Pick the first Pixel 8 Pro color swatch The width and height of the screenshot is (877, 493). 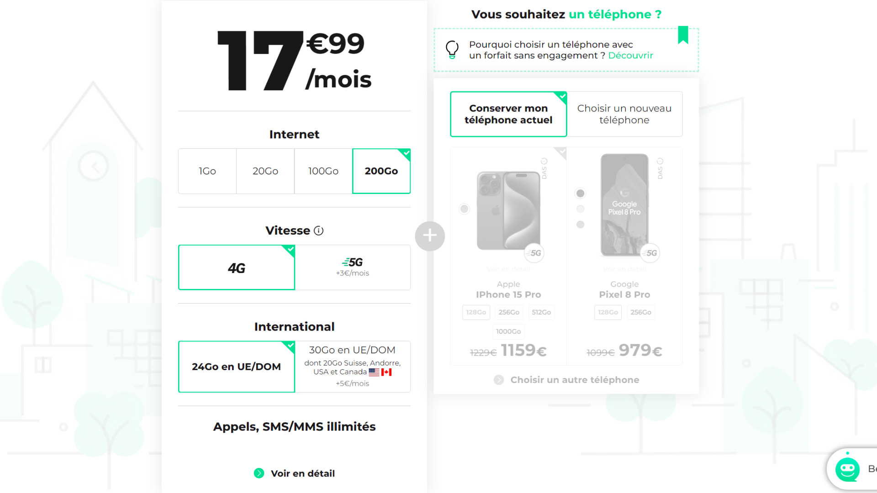tap(580, 194)
